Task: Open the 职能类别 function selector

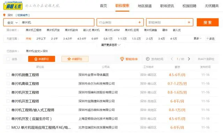Action: (170, 22)
